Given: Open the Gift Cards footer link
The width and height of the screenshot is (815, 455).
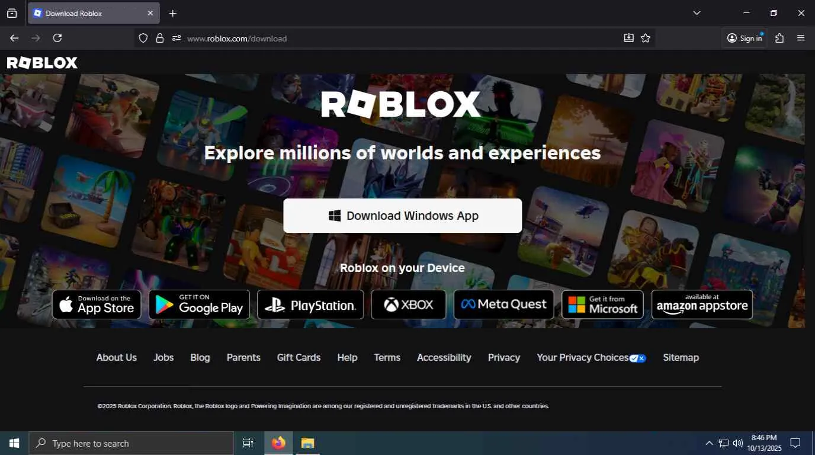Looking at the screenshot, I should coord(299,357).
